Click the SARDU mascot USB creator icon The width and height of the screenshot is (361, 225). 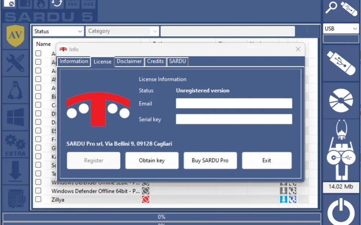[341, 150]
